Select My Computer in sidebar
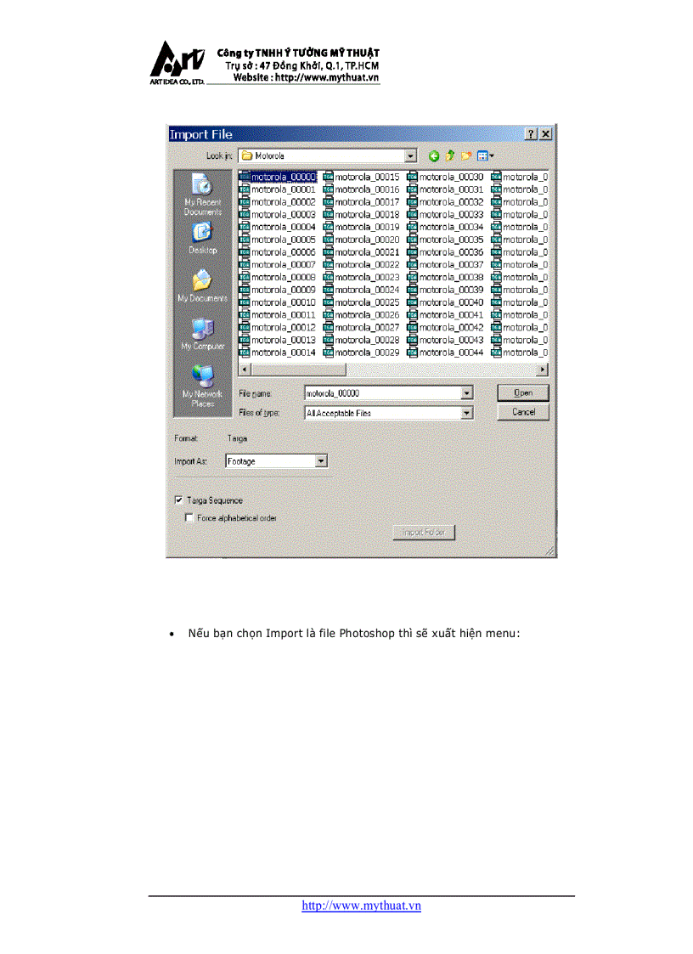Screen dimensions: 693x954 pos(202,334)
